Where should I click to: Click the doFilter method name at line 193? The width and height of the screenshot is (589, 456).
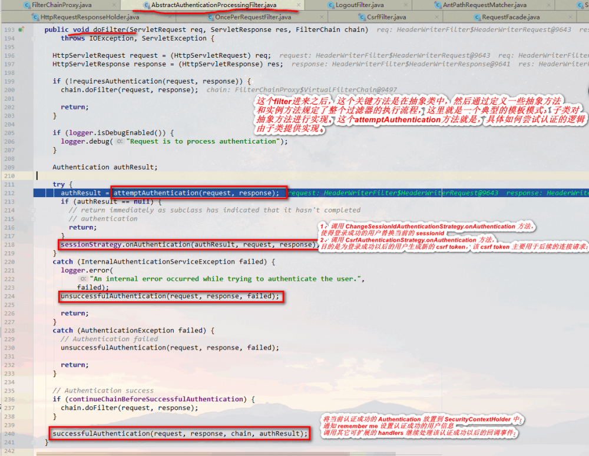pyautogui.click(x=109, y=29)
